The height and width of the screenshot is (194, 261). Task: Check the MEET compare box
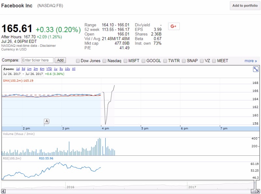[214, 61]
